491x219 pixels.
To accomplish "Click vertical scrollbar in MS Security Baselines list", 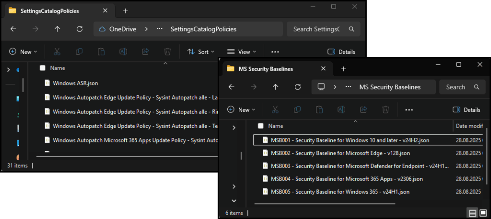I will pos(486,156).
